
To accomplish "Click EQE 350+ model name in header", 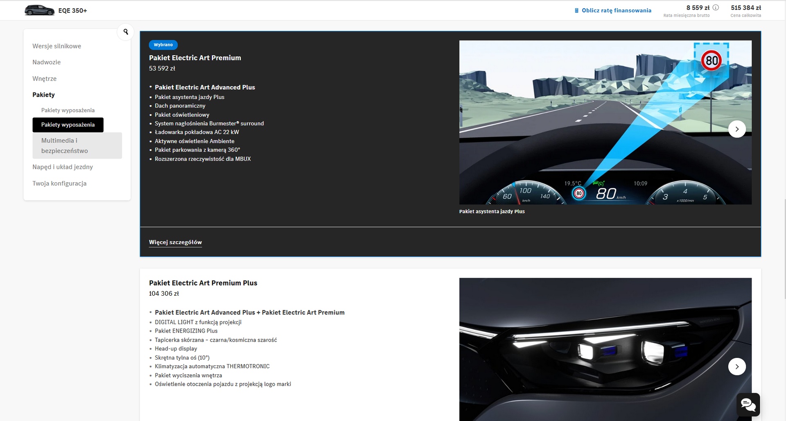I will click(72, 11).
